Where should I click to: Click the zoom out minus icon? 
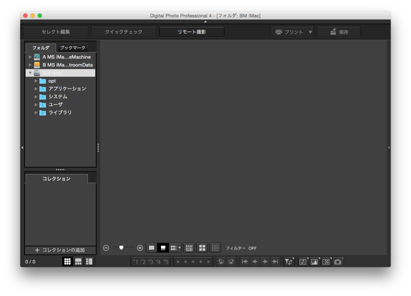[x=106, y=248]
